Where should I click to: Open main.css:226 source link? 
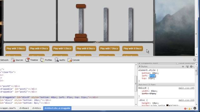pos(186,100)
